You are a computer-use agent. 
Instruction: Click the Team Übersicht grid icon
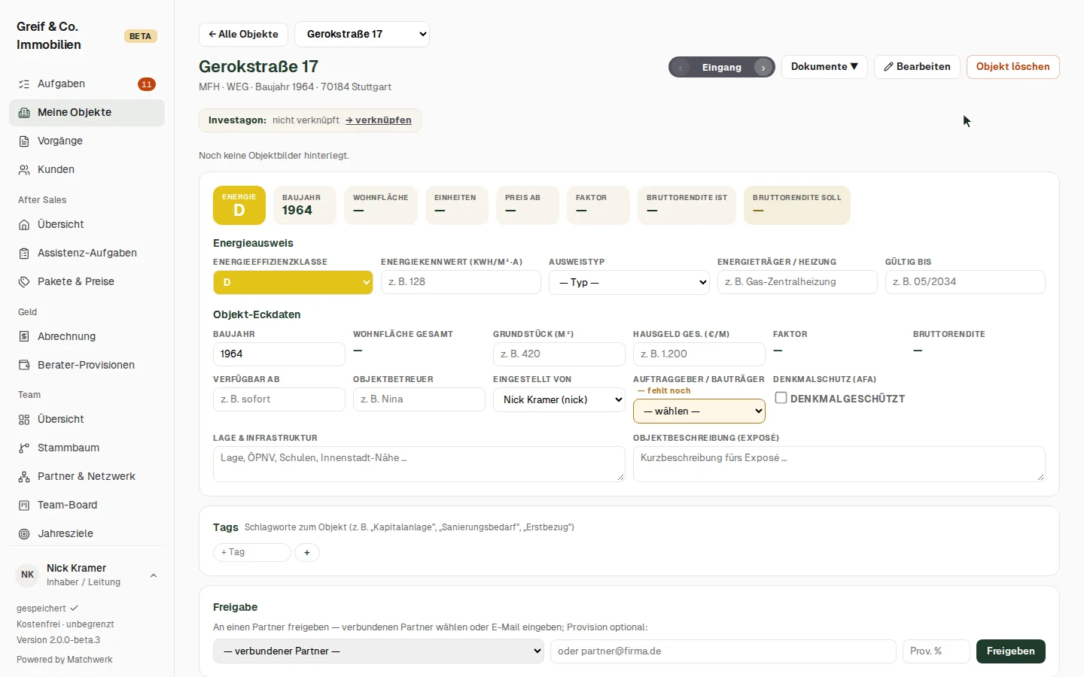click(24, 420)
